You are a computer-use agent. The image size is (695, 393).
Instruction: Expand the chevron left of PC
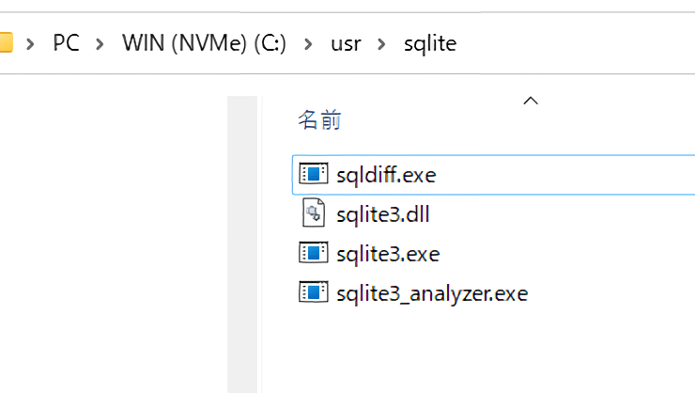31,43
